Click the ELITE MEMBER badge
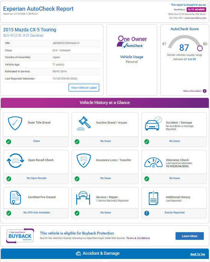This screenshot has height=262, width=210. 196,10
